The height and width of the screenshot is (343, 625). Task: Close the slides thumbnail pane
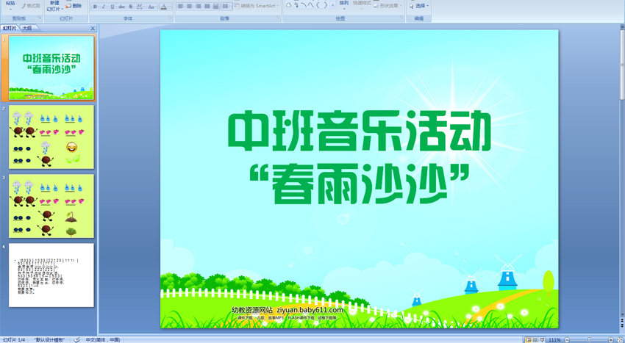(93, 28)
